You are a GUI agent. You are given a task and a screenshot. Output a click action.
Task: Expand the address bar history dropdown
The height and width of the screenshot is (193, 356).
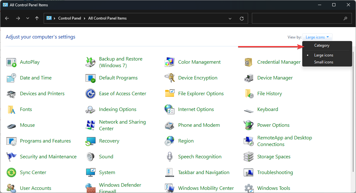[230, 19]
